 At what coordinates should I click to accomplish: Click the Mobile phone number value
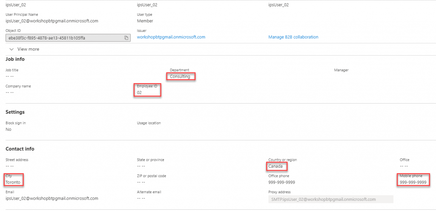(413, 183)
